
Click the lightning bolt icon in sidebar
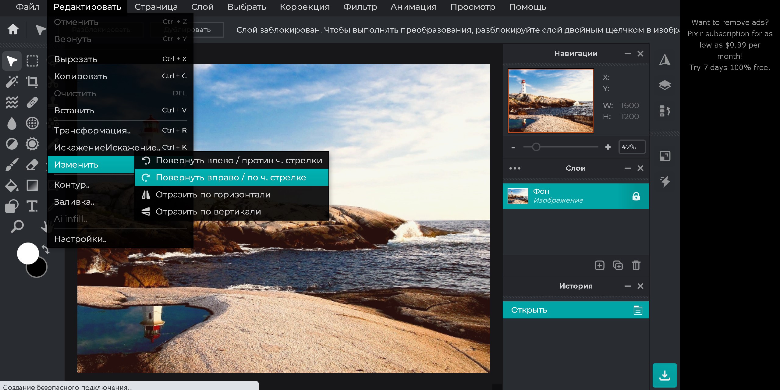[x=665, y=182]
